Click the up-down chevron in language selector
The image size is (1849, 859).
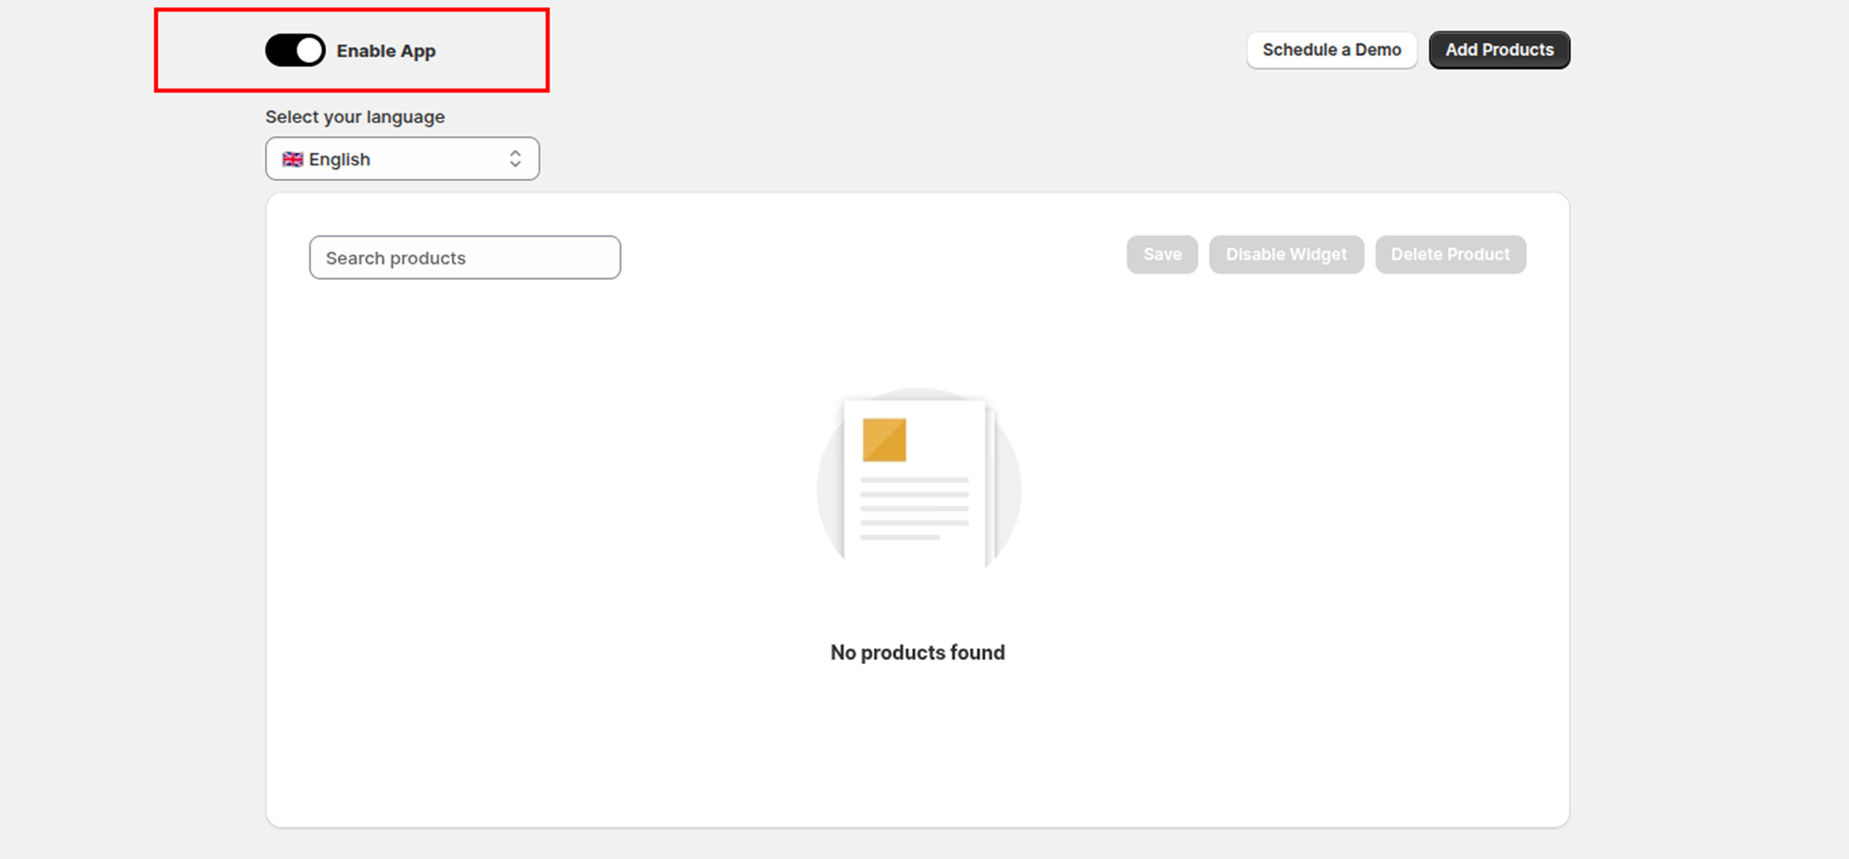pos(515,159)
